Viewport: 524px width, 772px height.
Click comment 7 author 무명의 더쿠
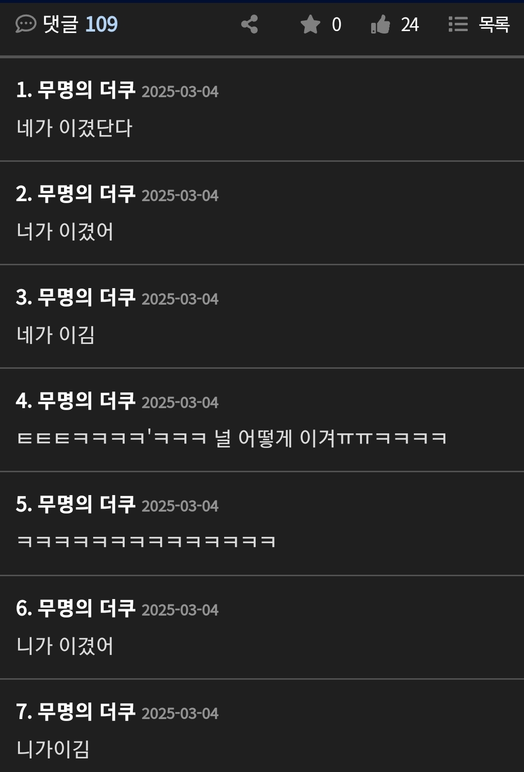tap(86, 712)
